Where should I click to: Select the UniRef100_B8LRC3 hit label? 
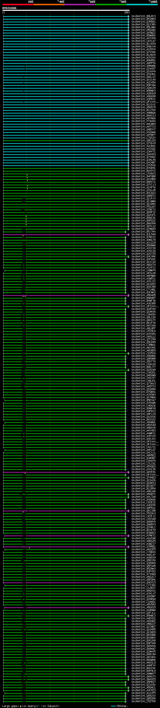(143, 16)
